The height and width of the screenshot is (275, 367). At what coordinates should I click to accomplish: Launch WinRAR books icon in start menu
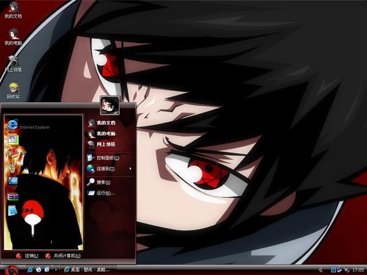(x=13, y=197)
